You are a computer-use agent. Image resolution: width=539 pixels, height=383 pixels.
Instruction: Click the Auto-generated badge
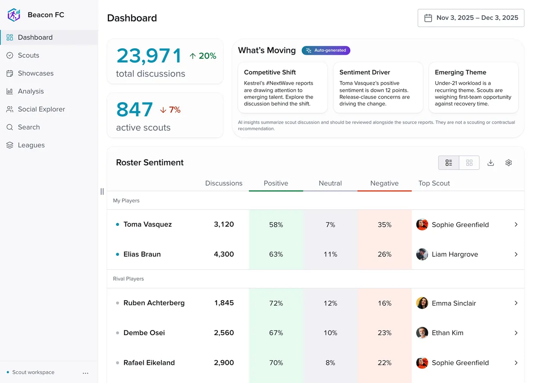click(x=326, y=50)
